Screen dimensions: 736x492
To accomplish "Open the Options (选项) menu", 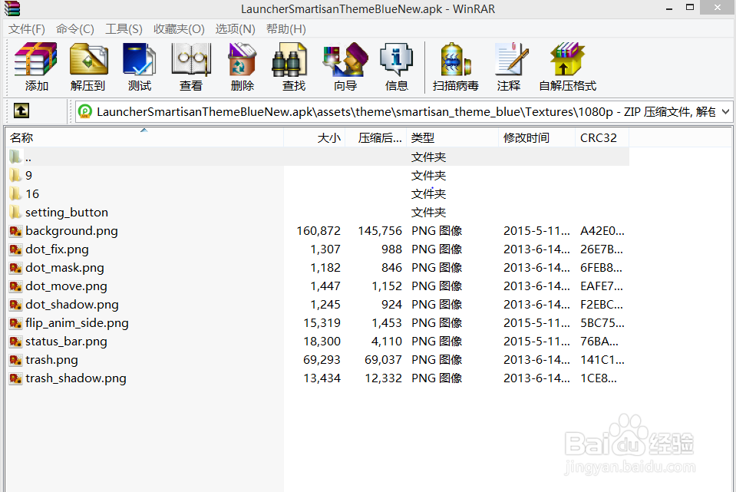I will tap(235, 29).
